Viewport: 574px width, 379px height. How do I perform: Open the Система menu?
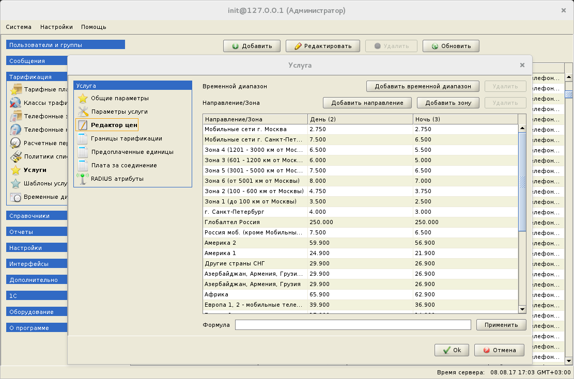19,27
